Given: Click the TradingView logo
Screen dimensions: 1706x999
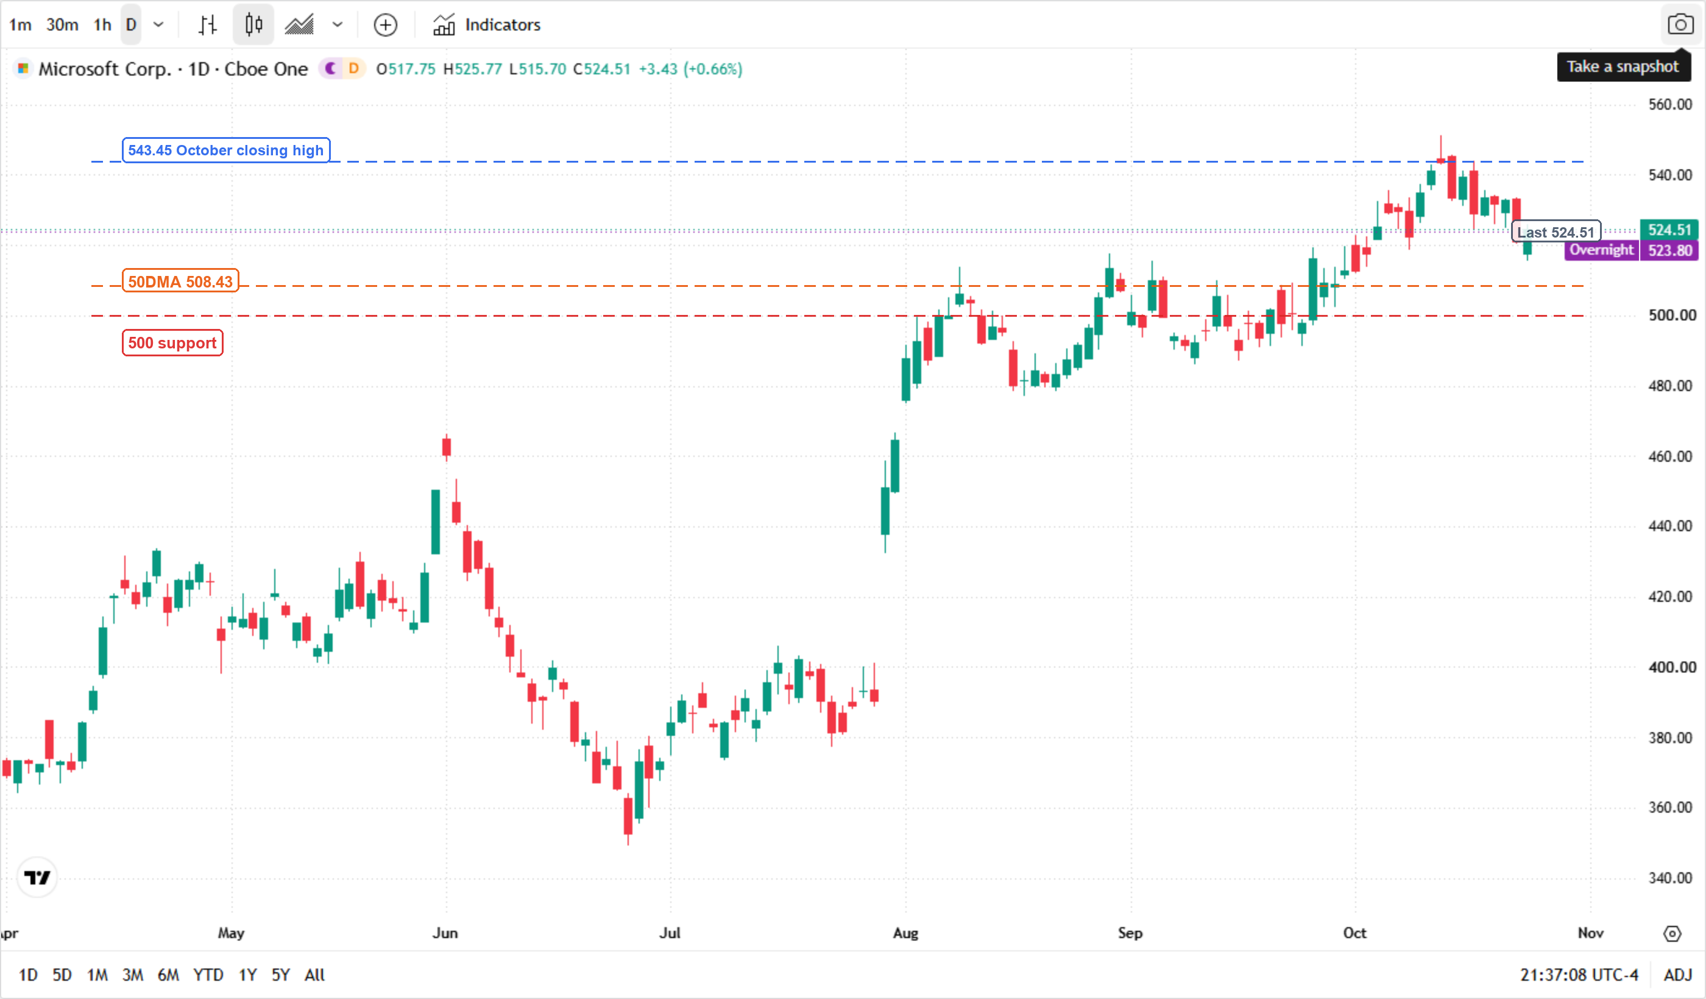Looking at the screenshot, I should point(37,878).
